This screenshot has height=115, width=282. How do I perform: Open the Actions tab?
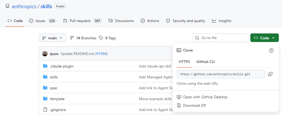(x=150, y=21)
